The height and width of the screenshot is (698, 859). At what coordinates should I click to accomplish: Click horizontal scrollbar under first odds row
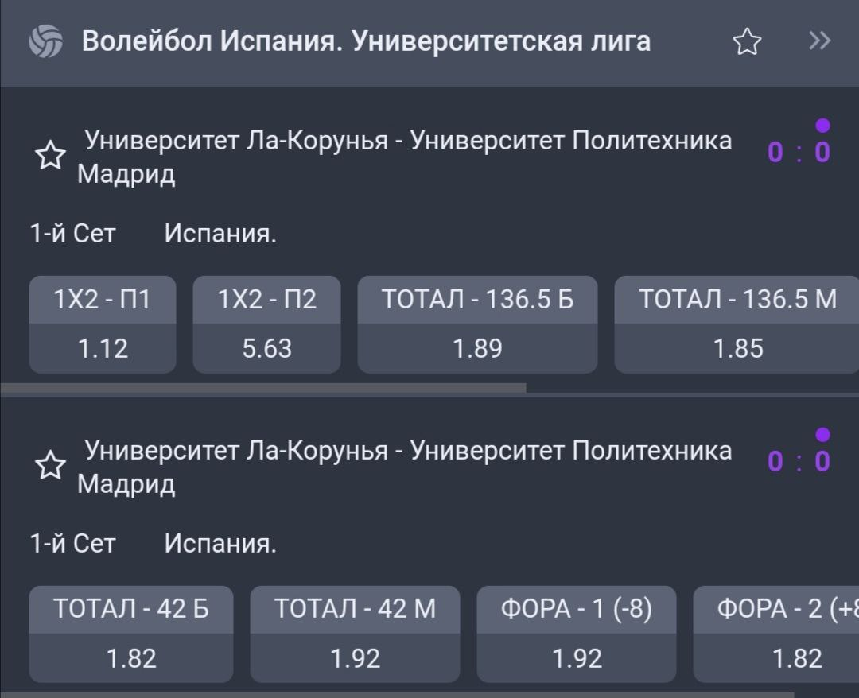[262, 388]
